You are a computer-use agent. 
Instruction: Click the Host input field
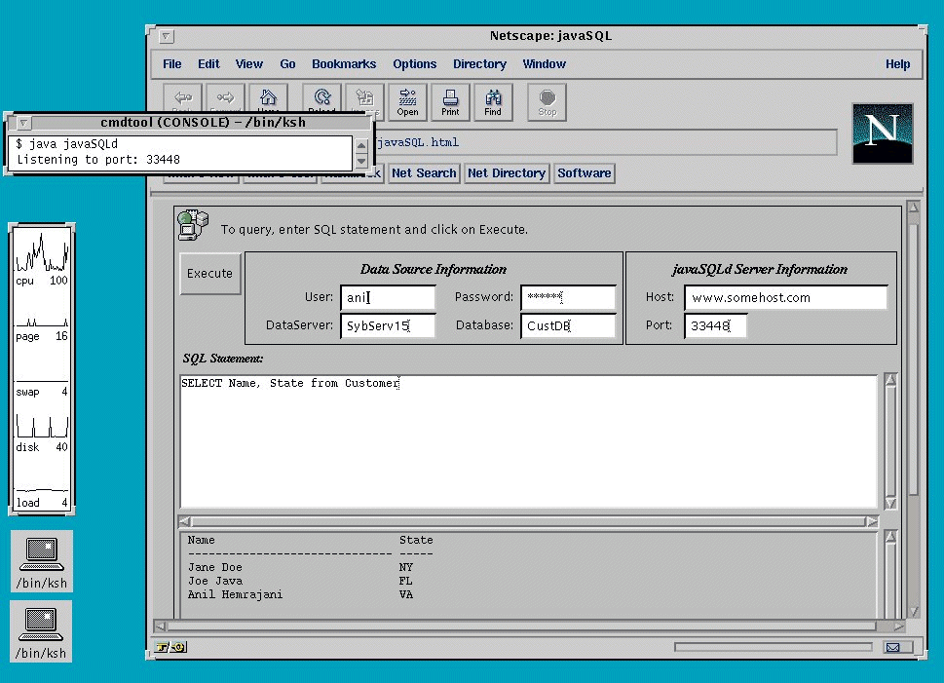pyautogui.click(x=785, y=297)
